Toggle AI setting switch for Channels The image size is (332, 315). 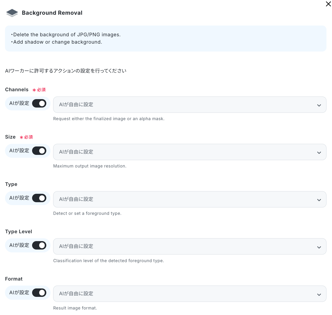(x=39, y=103)
